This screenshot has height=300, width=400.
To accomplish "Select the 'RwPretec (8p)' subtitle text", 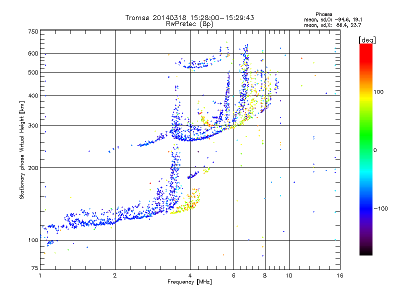I will [189, 24].
